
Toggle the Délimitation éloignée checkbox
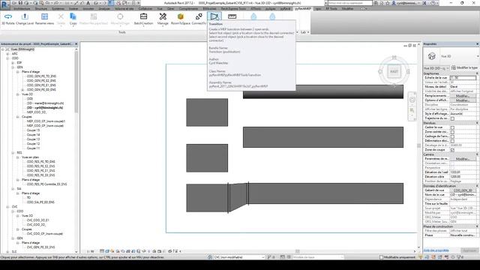pos(452,141)
